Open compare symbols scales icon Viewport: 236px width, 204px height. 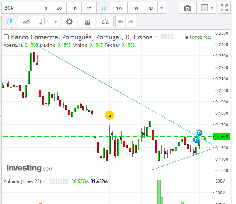pos(105,21)
